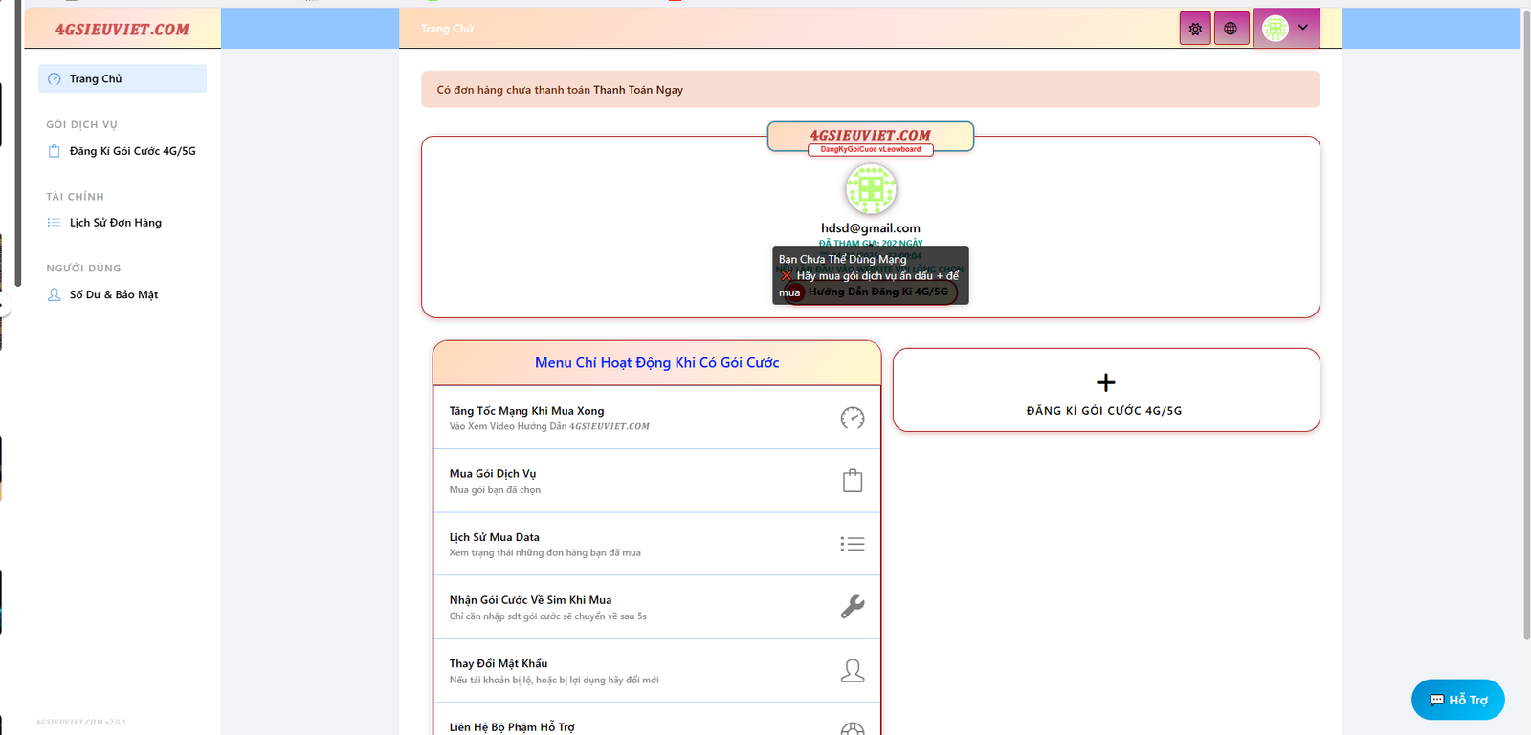Click the avatar icon in header
The height and width of the screenshot is (735, 1531).
pyautogui.click(x=1276, y=29)
